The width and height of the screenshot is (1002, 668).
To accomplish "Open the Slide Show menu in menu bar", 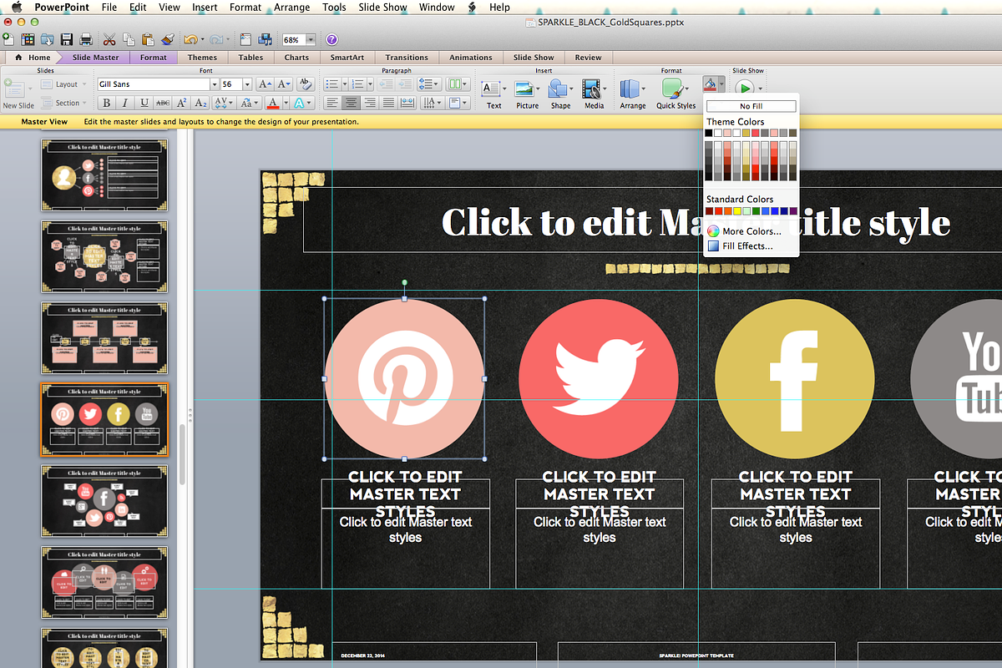I will point(382,8).
